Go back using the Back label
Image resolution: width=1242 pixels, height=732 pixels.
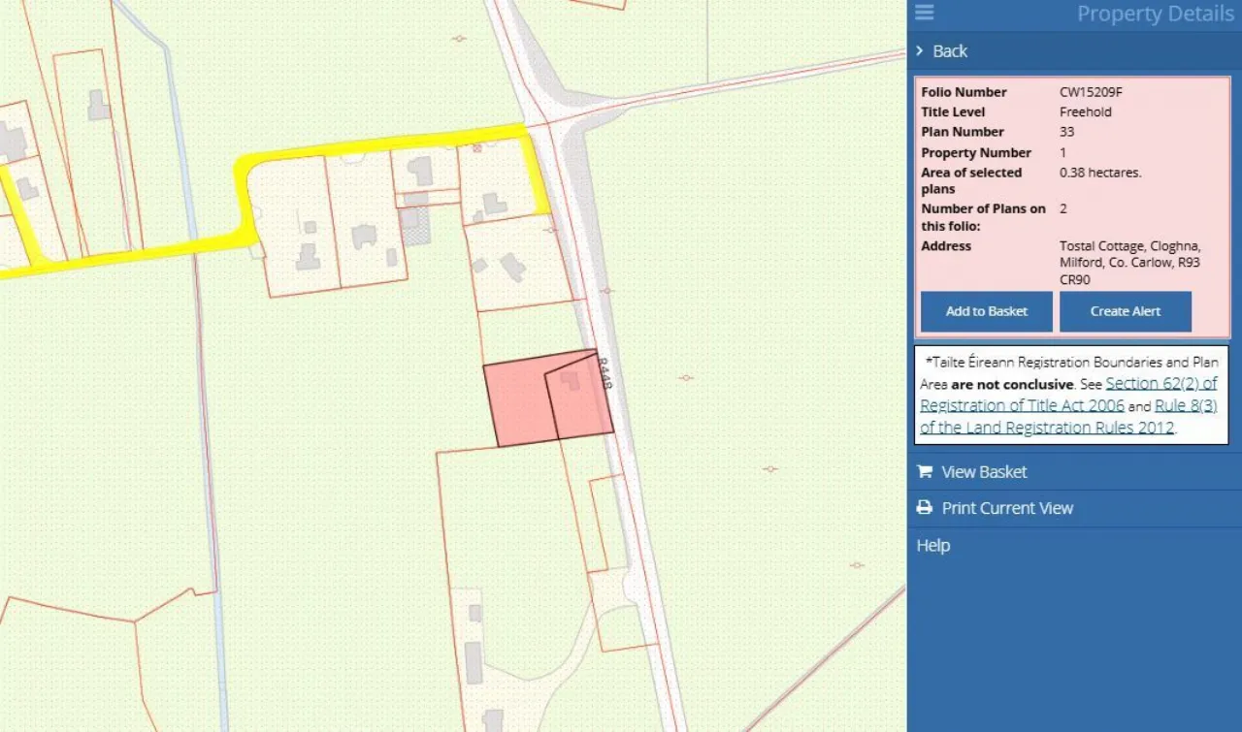pos(950,51)
